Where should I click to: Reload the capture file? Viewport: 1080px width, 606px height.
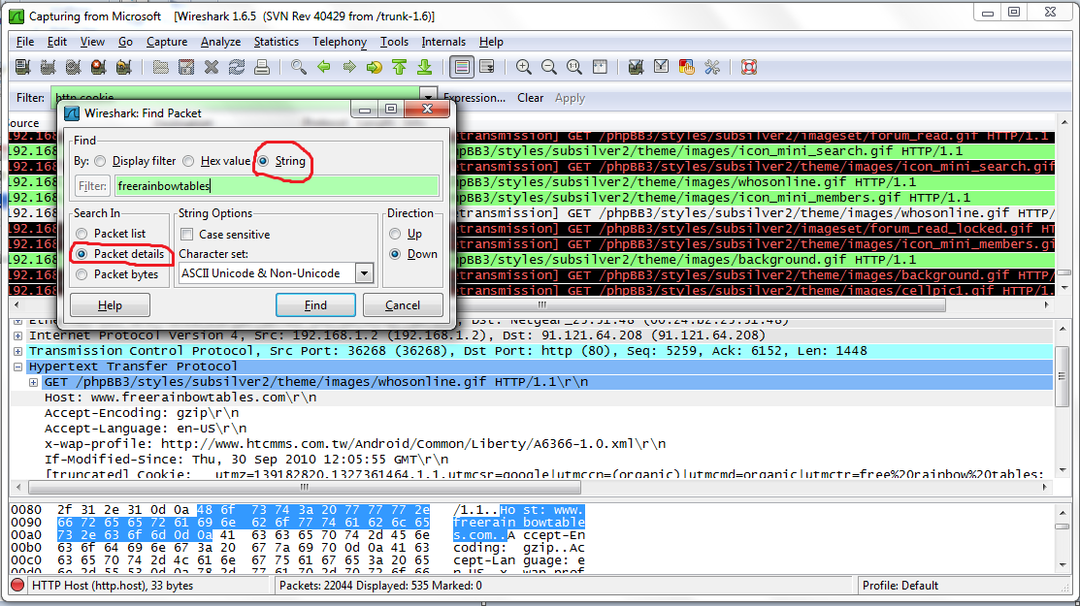tap(236, 67)
